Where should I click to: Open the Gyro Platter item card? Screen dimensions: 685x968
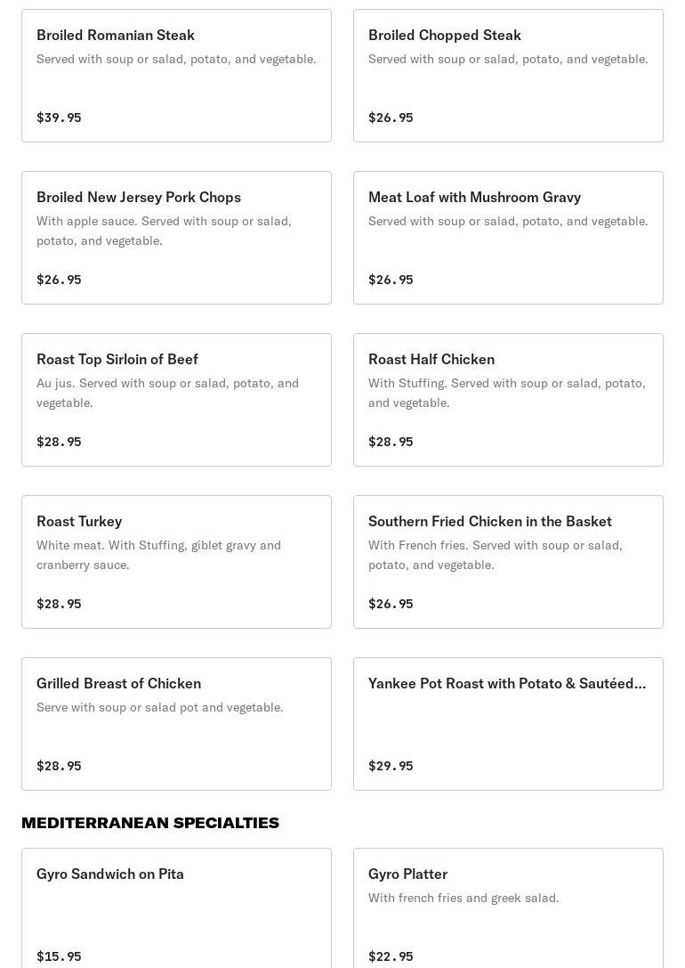(x=508, y=908)
